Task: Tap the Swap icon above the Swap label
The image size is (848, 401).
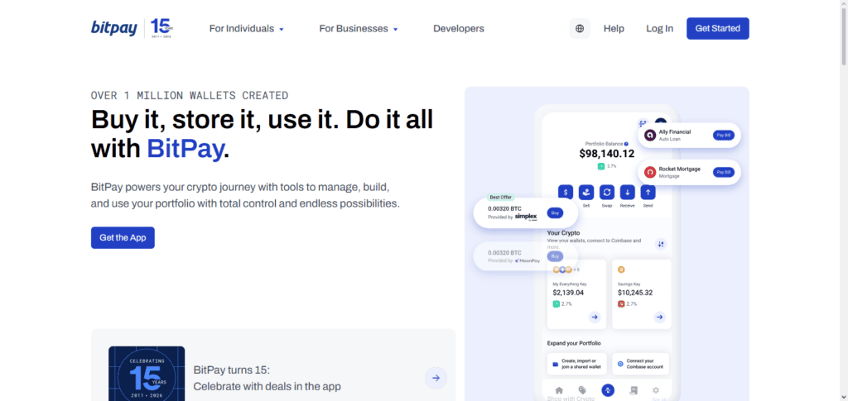Action: tap(607, 192)
